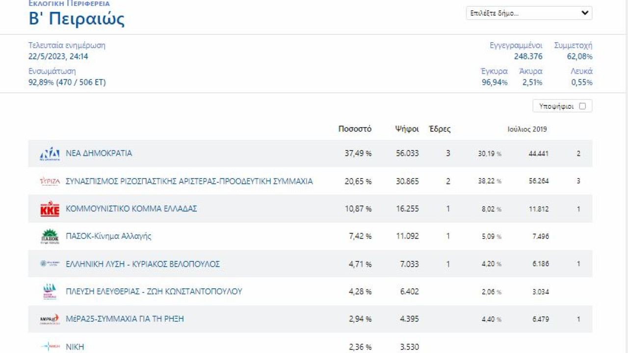Click the Ιούλιος 2019 comparison header

(527, 129)
